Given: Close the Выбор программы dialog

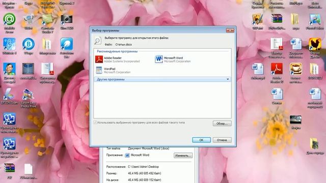Looking at the screenshot, I should [230, 30].
